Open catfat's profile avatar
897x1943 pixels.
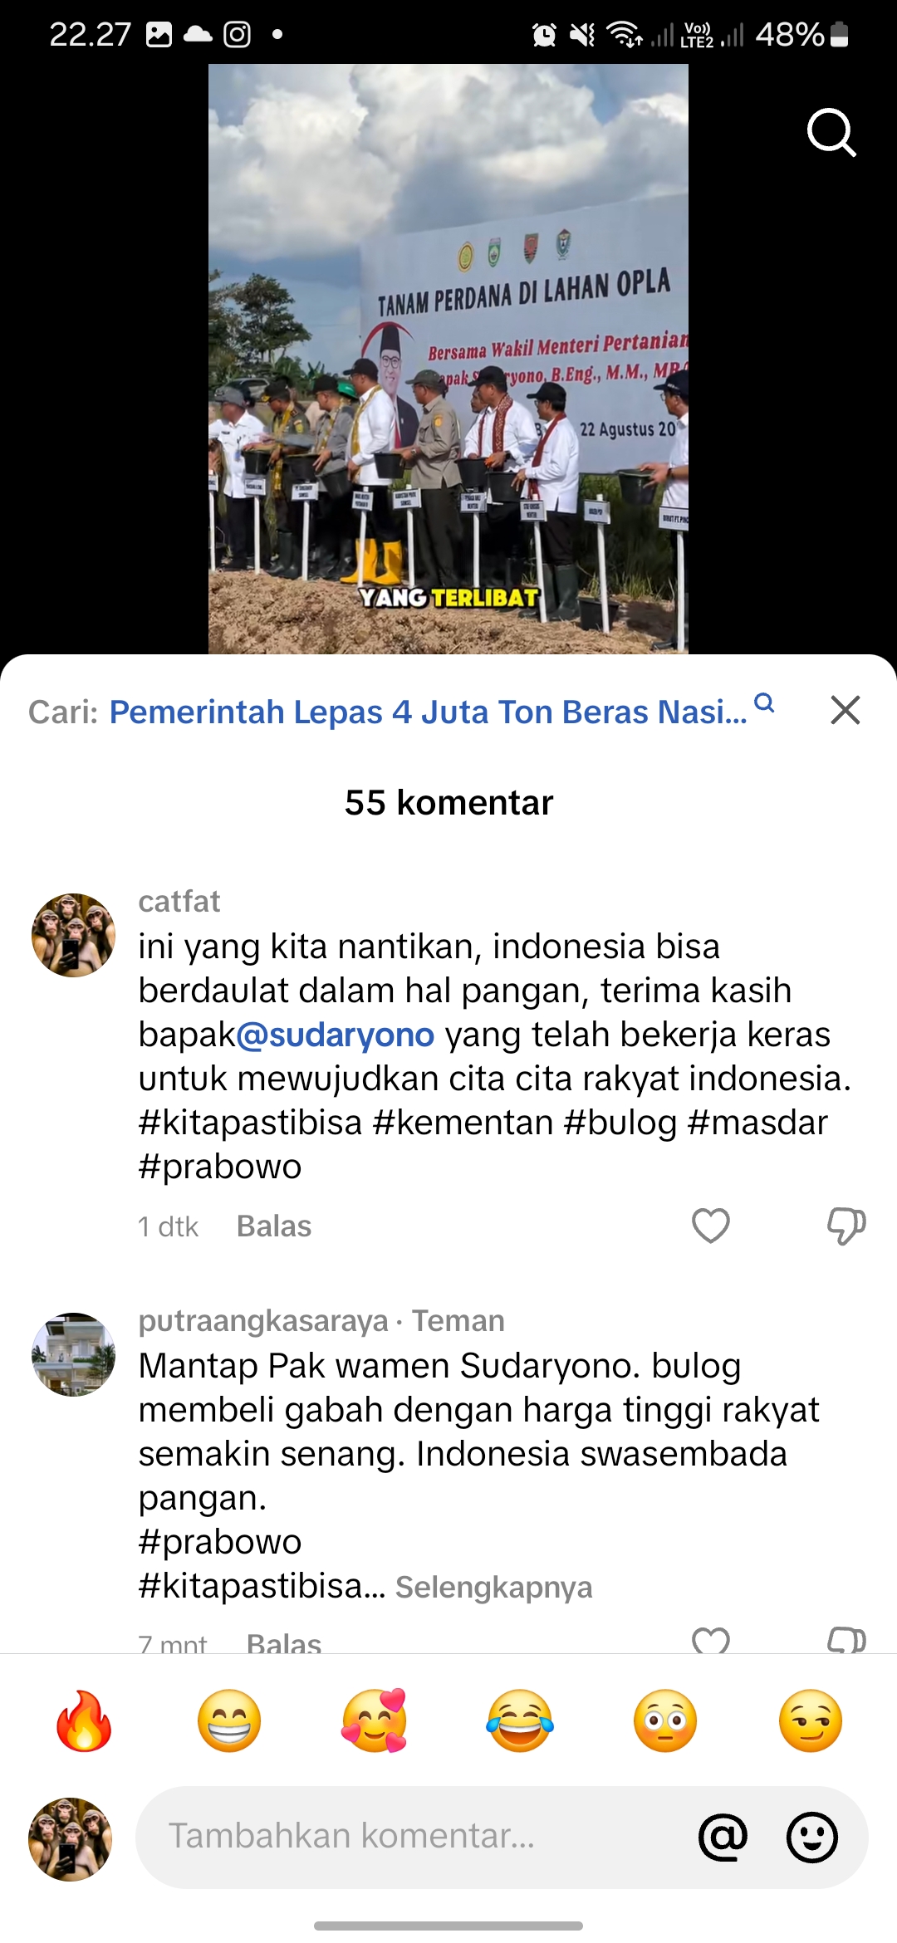click(73, 935)
